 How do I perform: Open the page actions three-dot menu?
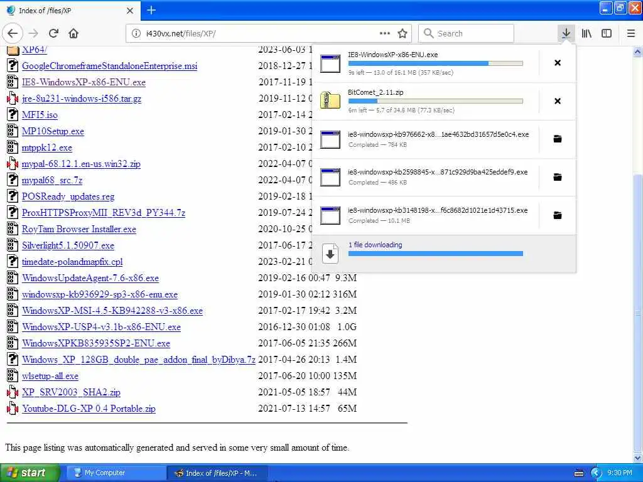coord(385,33)
